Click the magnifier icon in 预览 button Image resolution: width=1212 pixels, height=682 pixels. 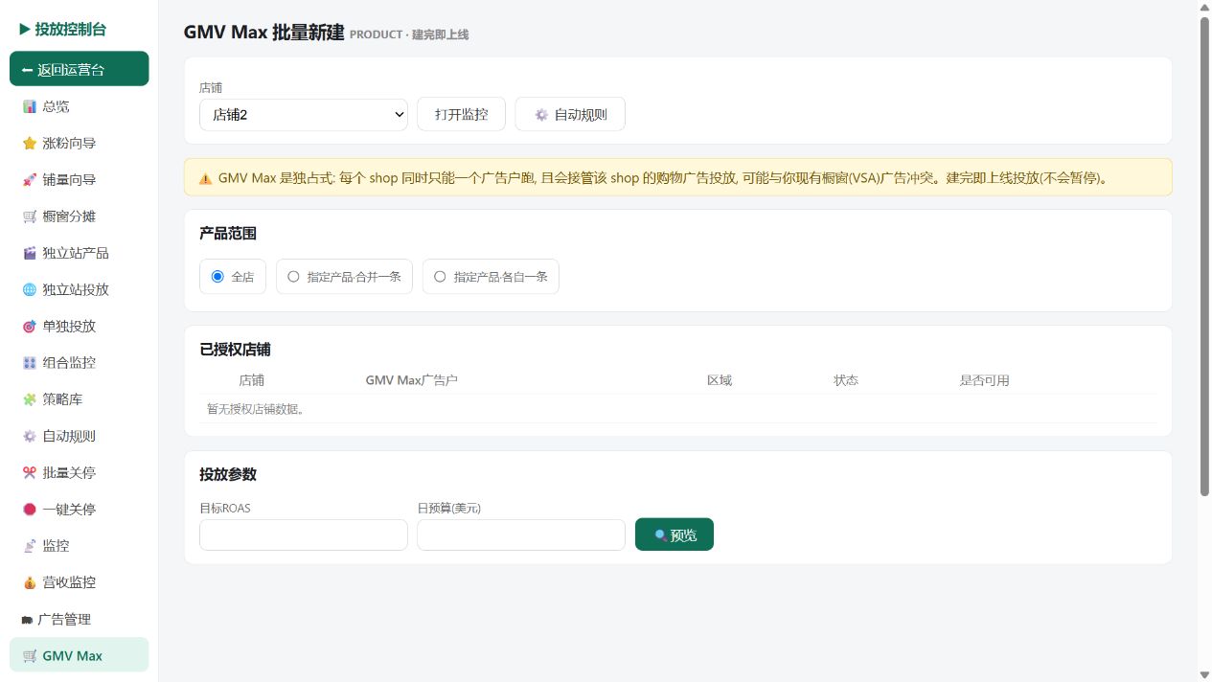(660, 535)
